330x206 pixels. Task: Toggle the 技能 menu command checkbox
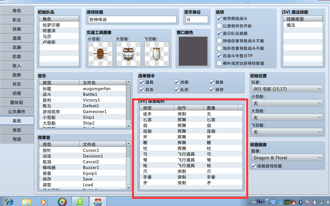(177, 82)
